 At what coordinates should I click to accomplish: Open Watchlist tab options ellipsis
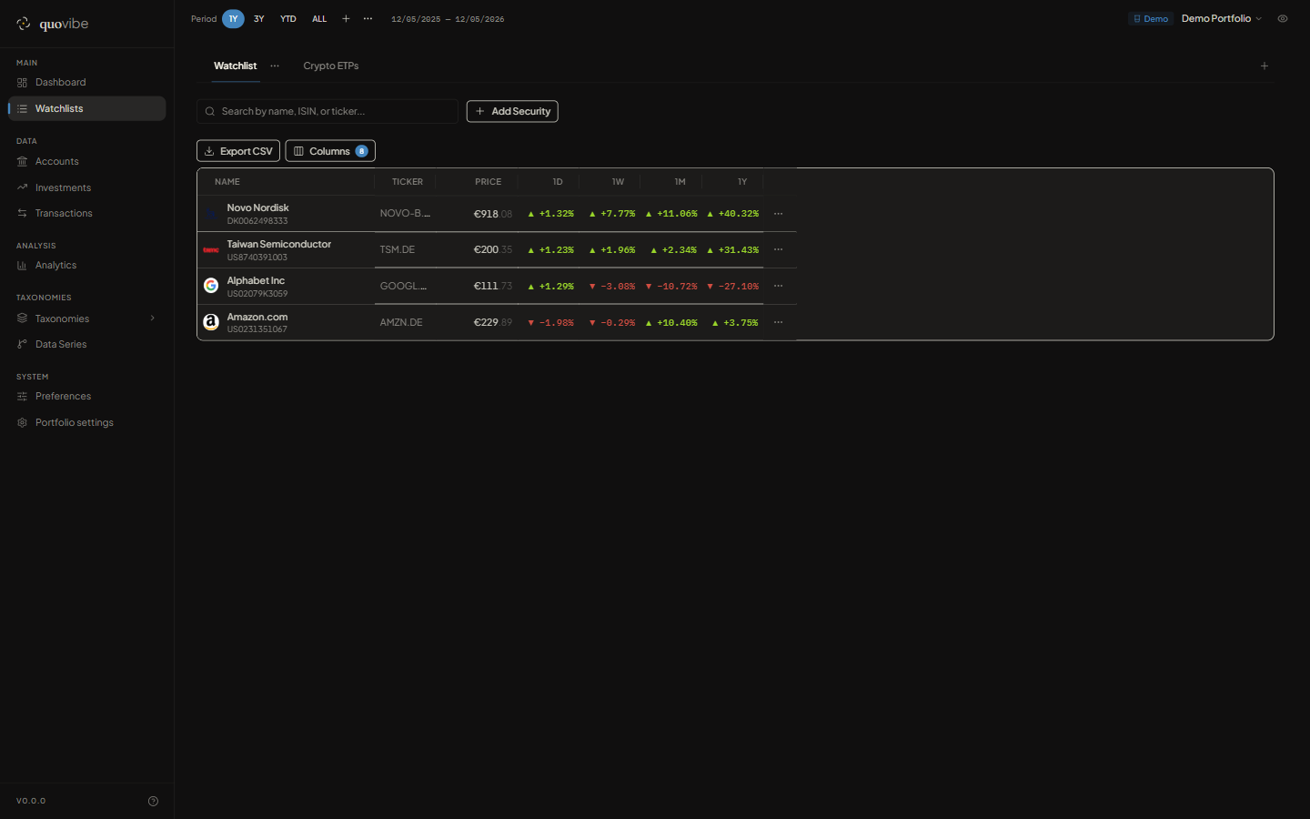(275, 66)
